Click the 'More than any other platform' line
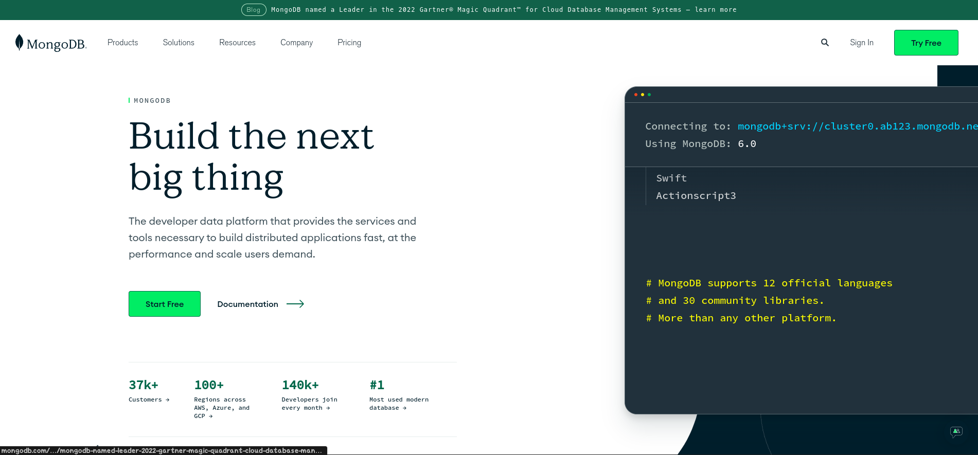This screenshot has height=455, width=978. click(741, 318)
